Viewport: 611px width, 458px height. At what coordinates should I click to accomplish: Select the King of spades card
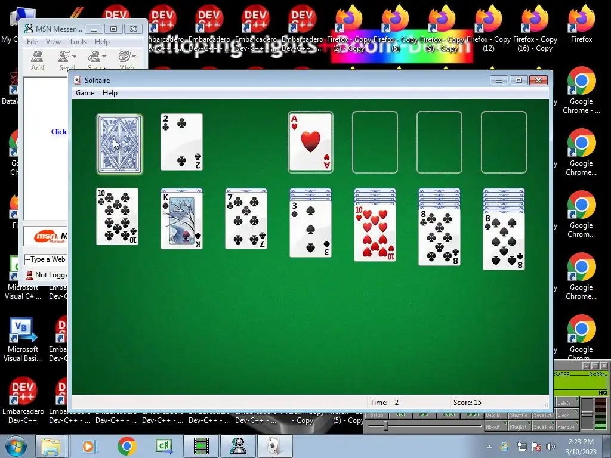point(181,220)
